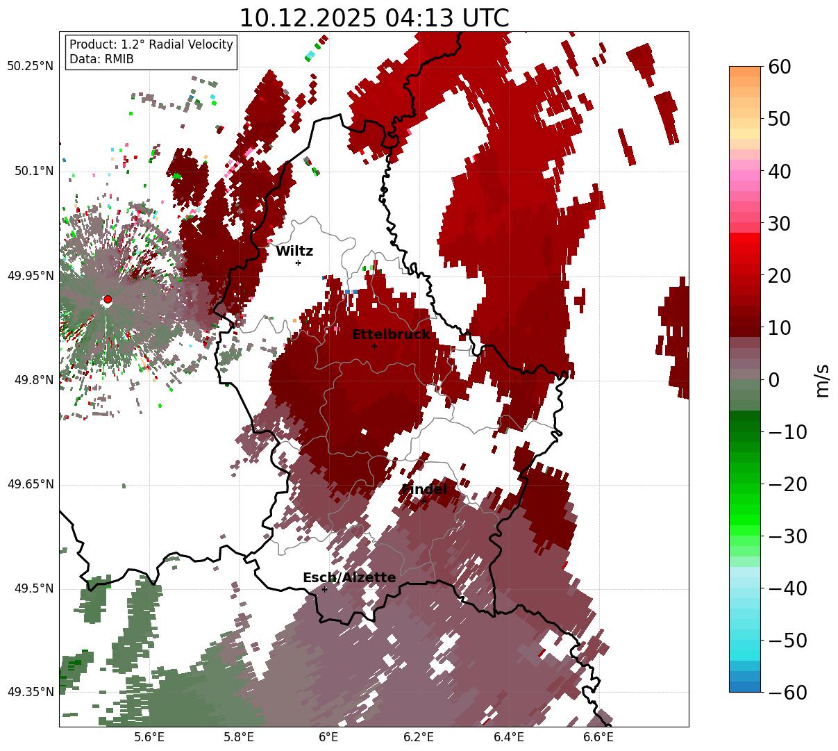Click the colorbar tick label 40
This screenshot has width=838, height=751.
(778, 171)
